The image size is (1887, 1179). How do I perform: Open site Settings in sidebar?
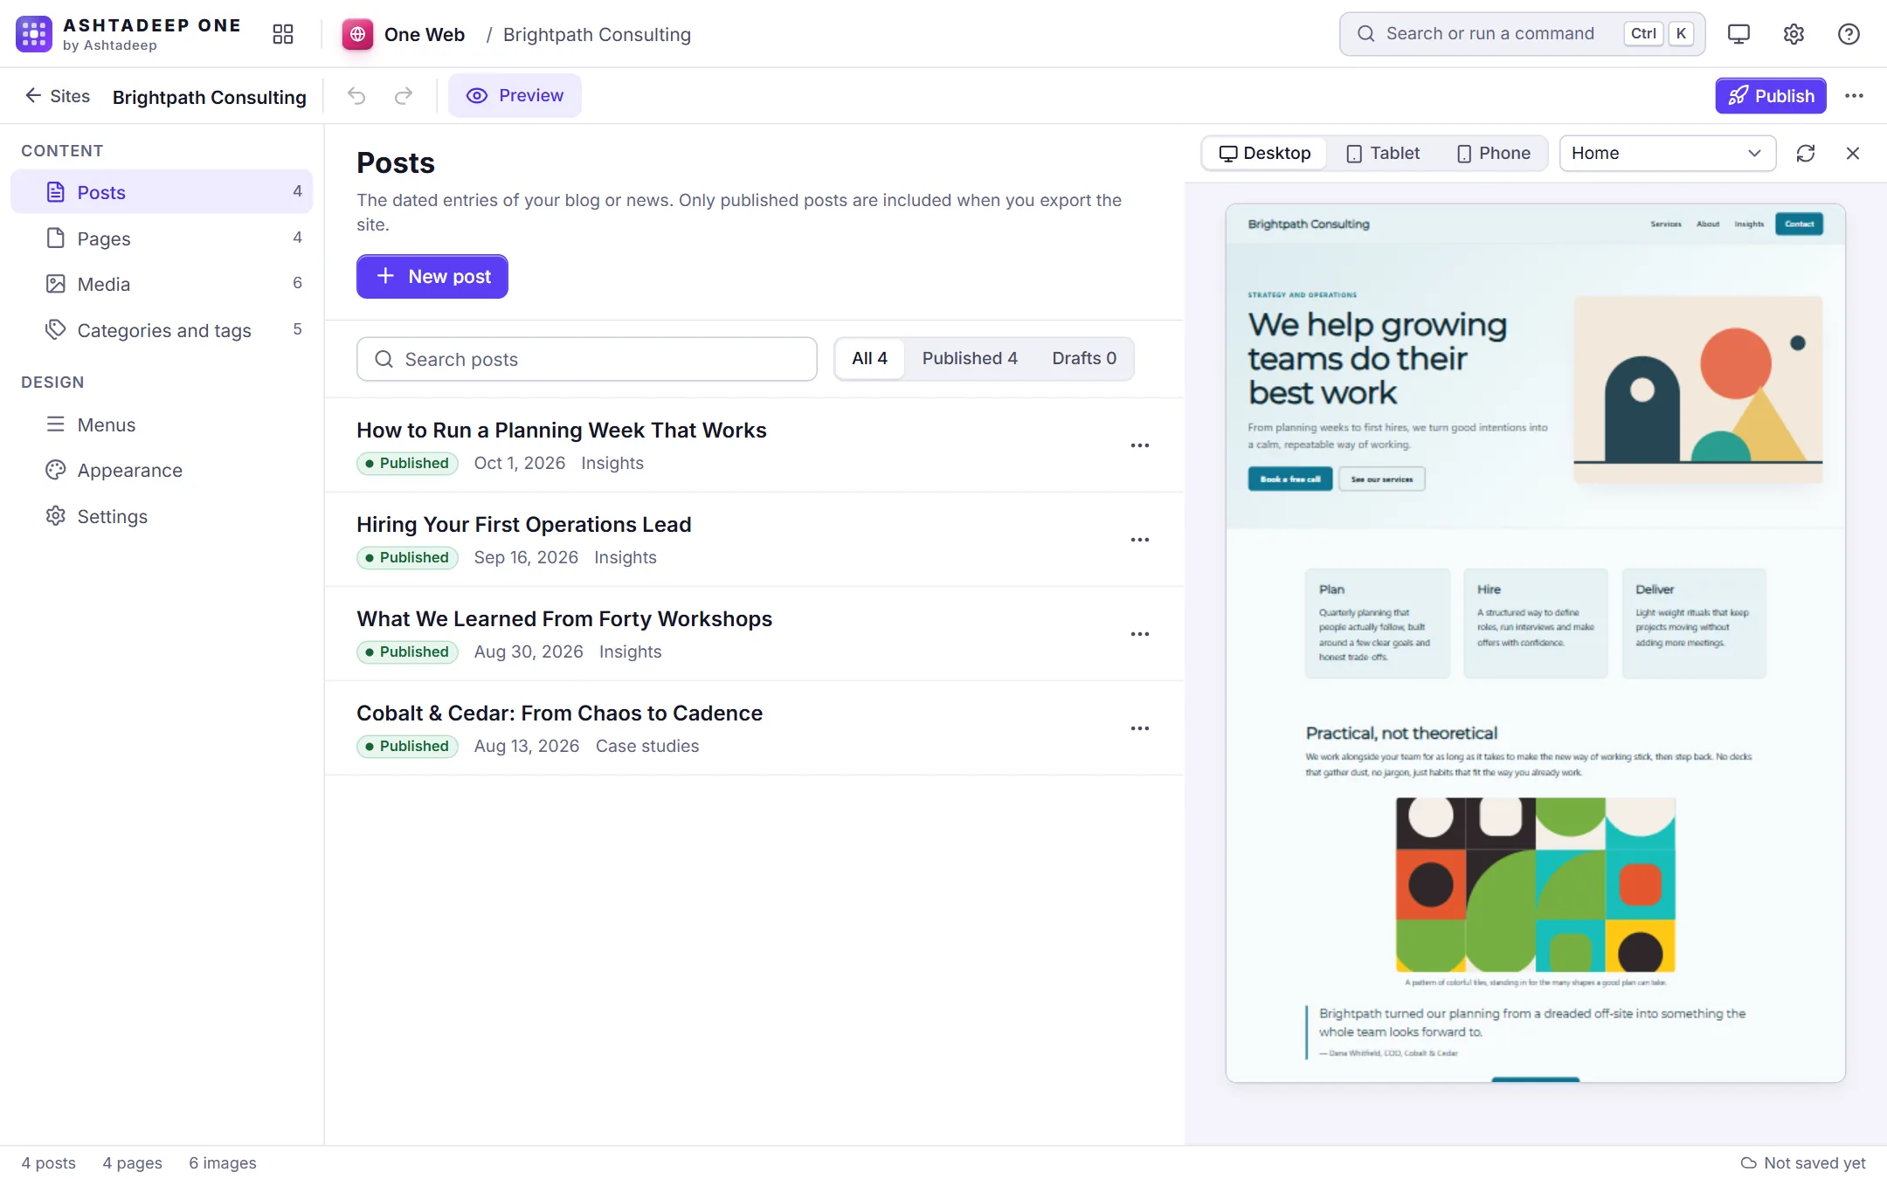click(x=162, y=516)
